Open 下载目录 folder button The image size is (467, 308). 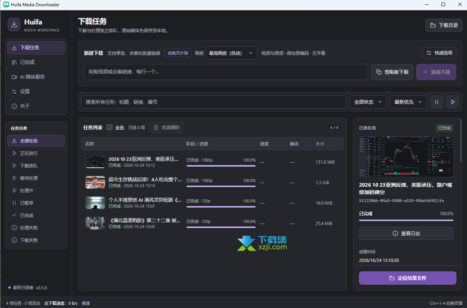444,26
